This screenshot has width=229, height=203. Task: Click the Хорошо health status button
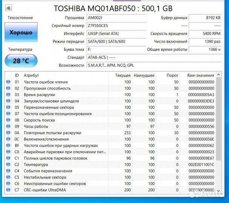pos(21,32)
